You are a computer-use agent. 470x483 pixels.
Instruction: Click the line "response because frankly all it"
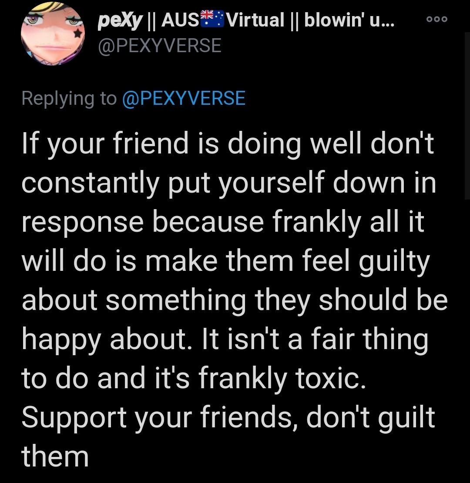(223, 222)
